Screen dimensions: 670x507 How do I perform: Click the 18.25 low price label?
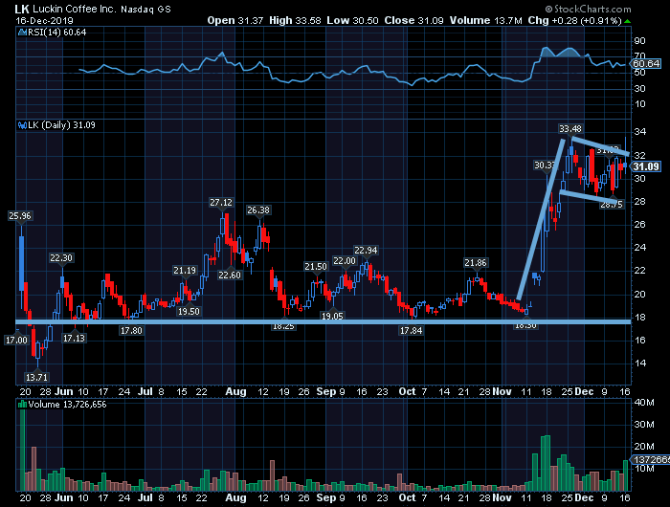[x=283, y=326]
